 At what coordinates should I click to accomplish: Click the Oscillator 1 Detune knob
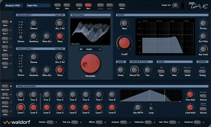pyautogui.click(x=34, y=23)
